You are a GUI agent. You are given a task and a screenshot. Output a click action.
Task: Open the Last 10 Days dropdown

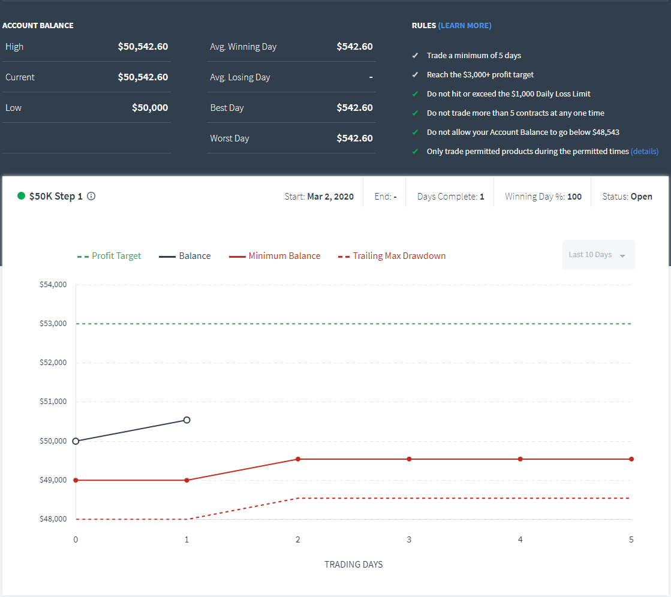598,255
